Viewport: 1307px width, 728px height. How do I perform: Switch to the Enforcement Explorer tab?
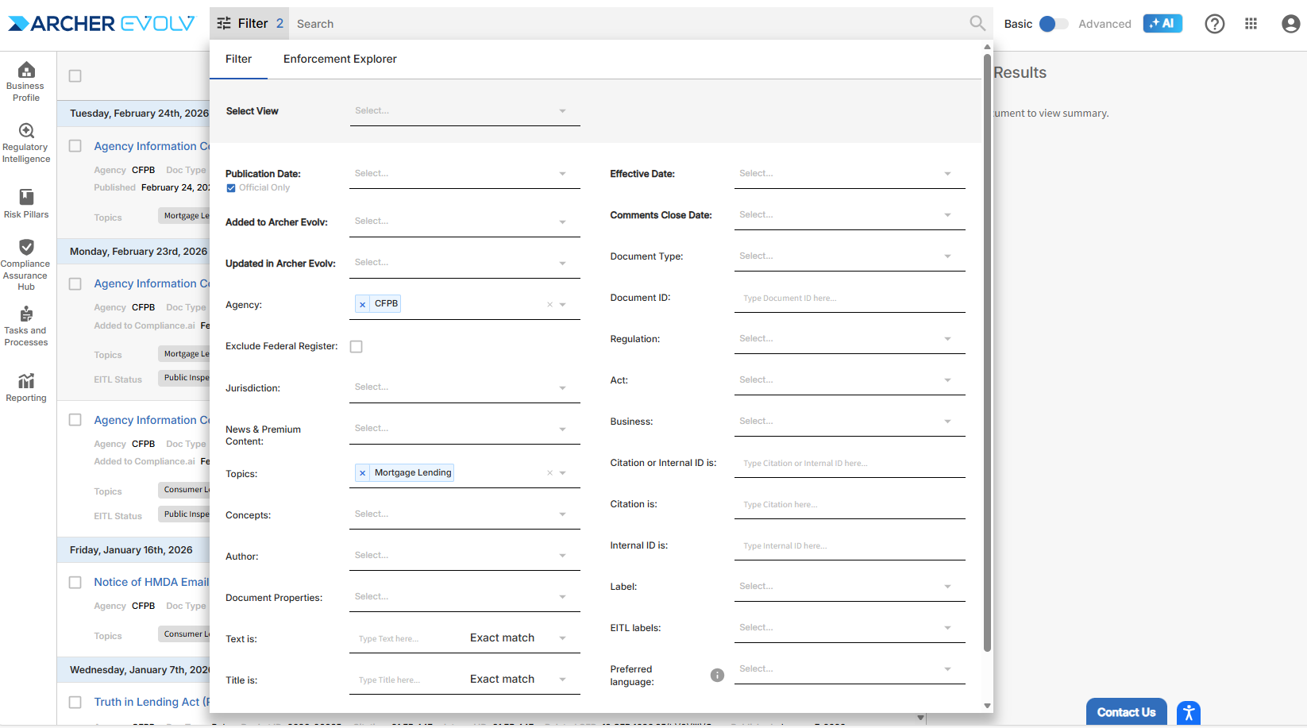(x=340, y=60)
